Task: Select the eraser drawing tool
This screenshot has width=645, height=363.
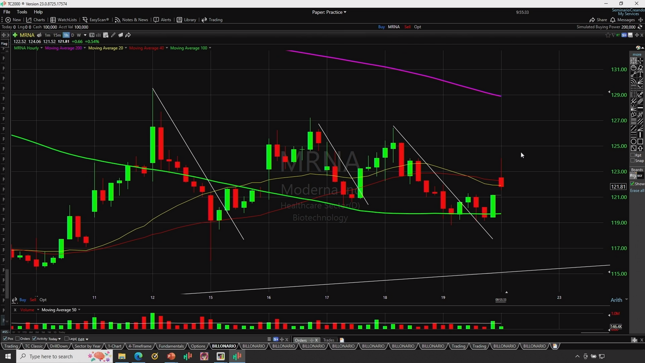Action: [x=640, y=68]
